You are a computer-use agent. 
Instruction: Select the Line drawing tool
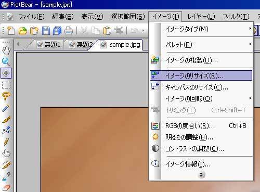tap(6, 108)
